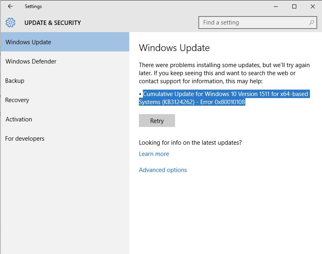Image resolution: width=322 pixels, height=254 pixels.
Task: Click the Update & Security gear icon
Action: click(10, 23)
